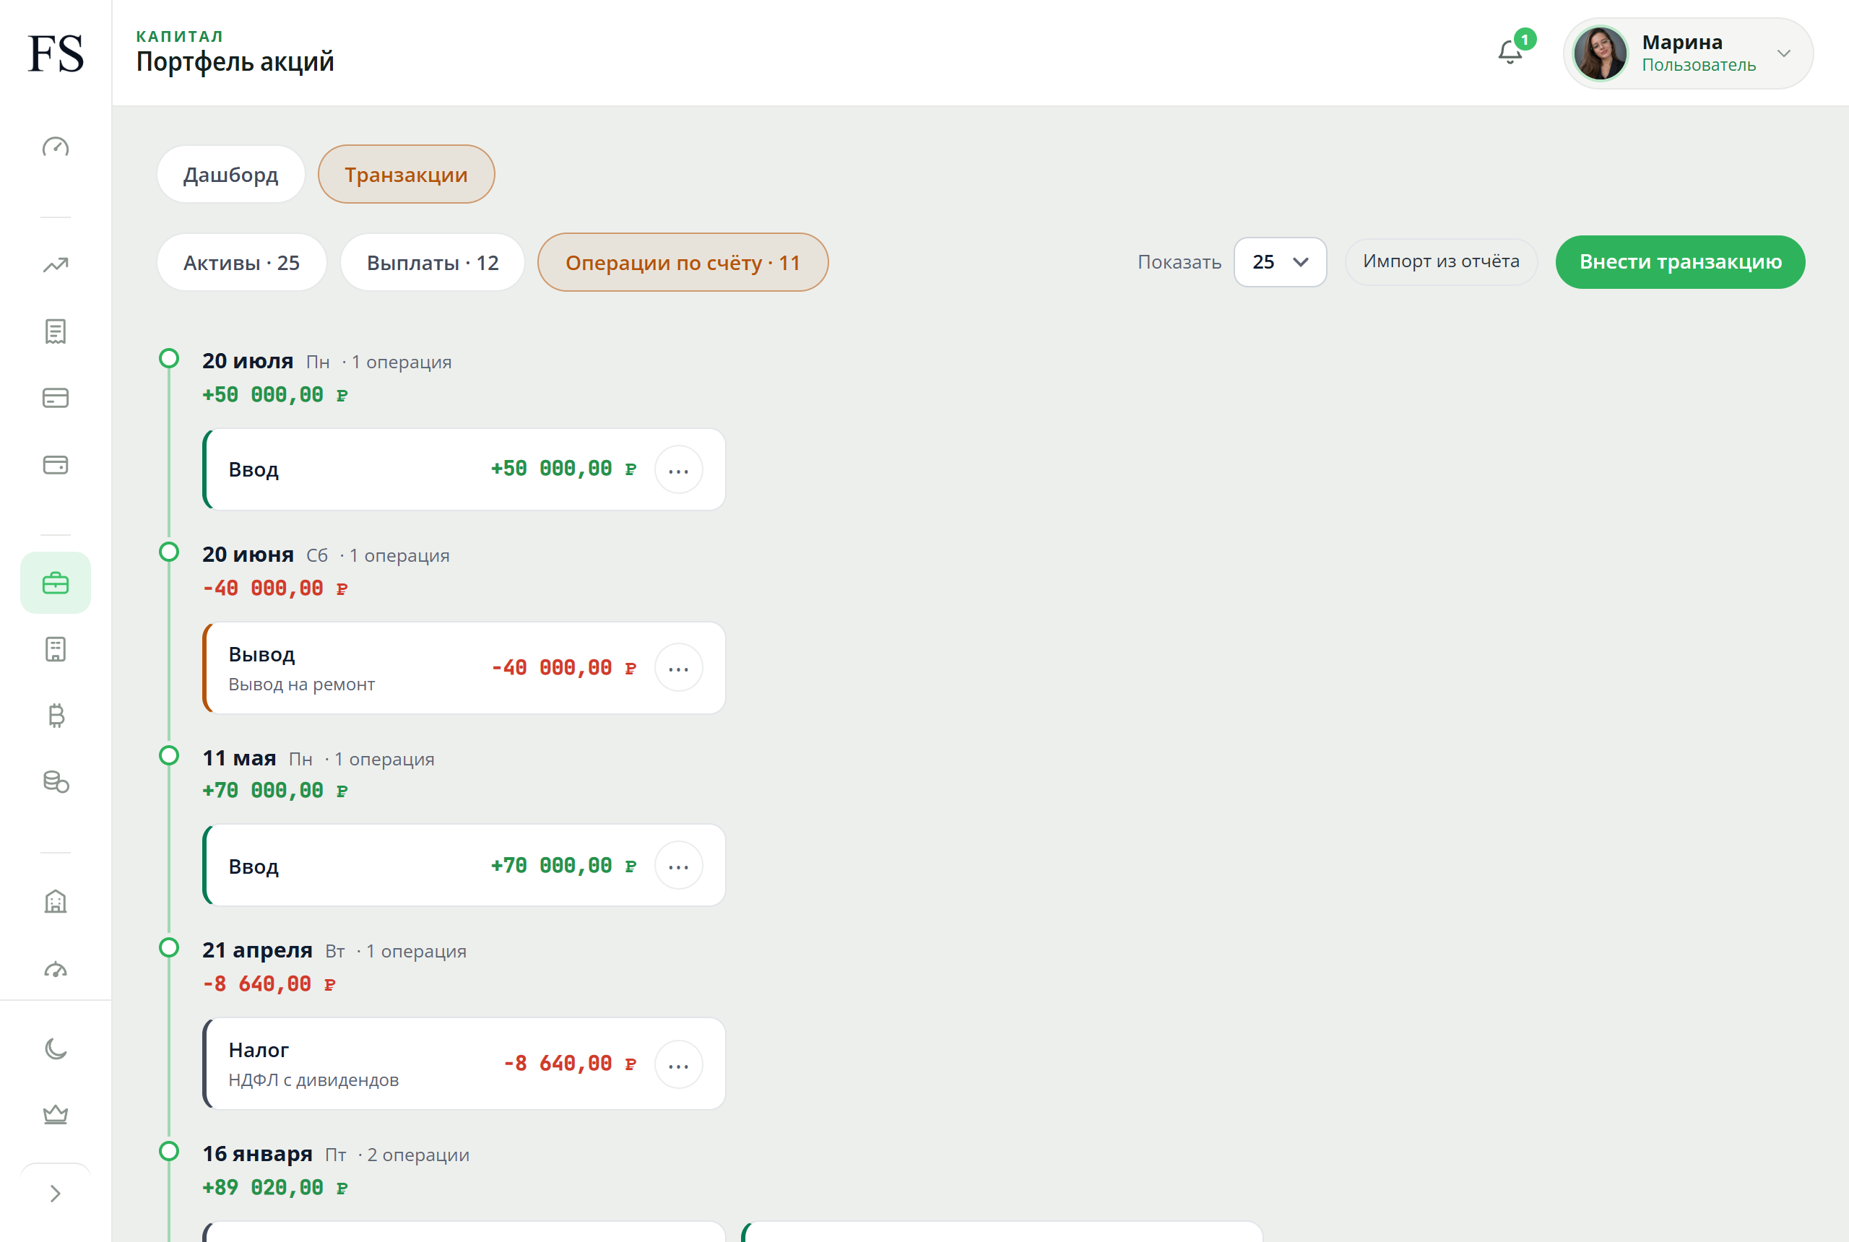Open the coins stack icon in sidebar
The image size is (1849, 1242).
point(56,782)
